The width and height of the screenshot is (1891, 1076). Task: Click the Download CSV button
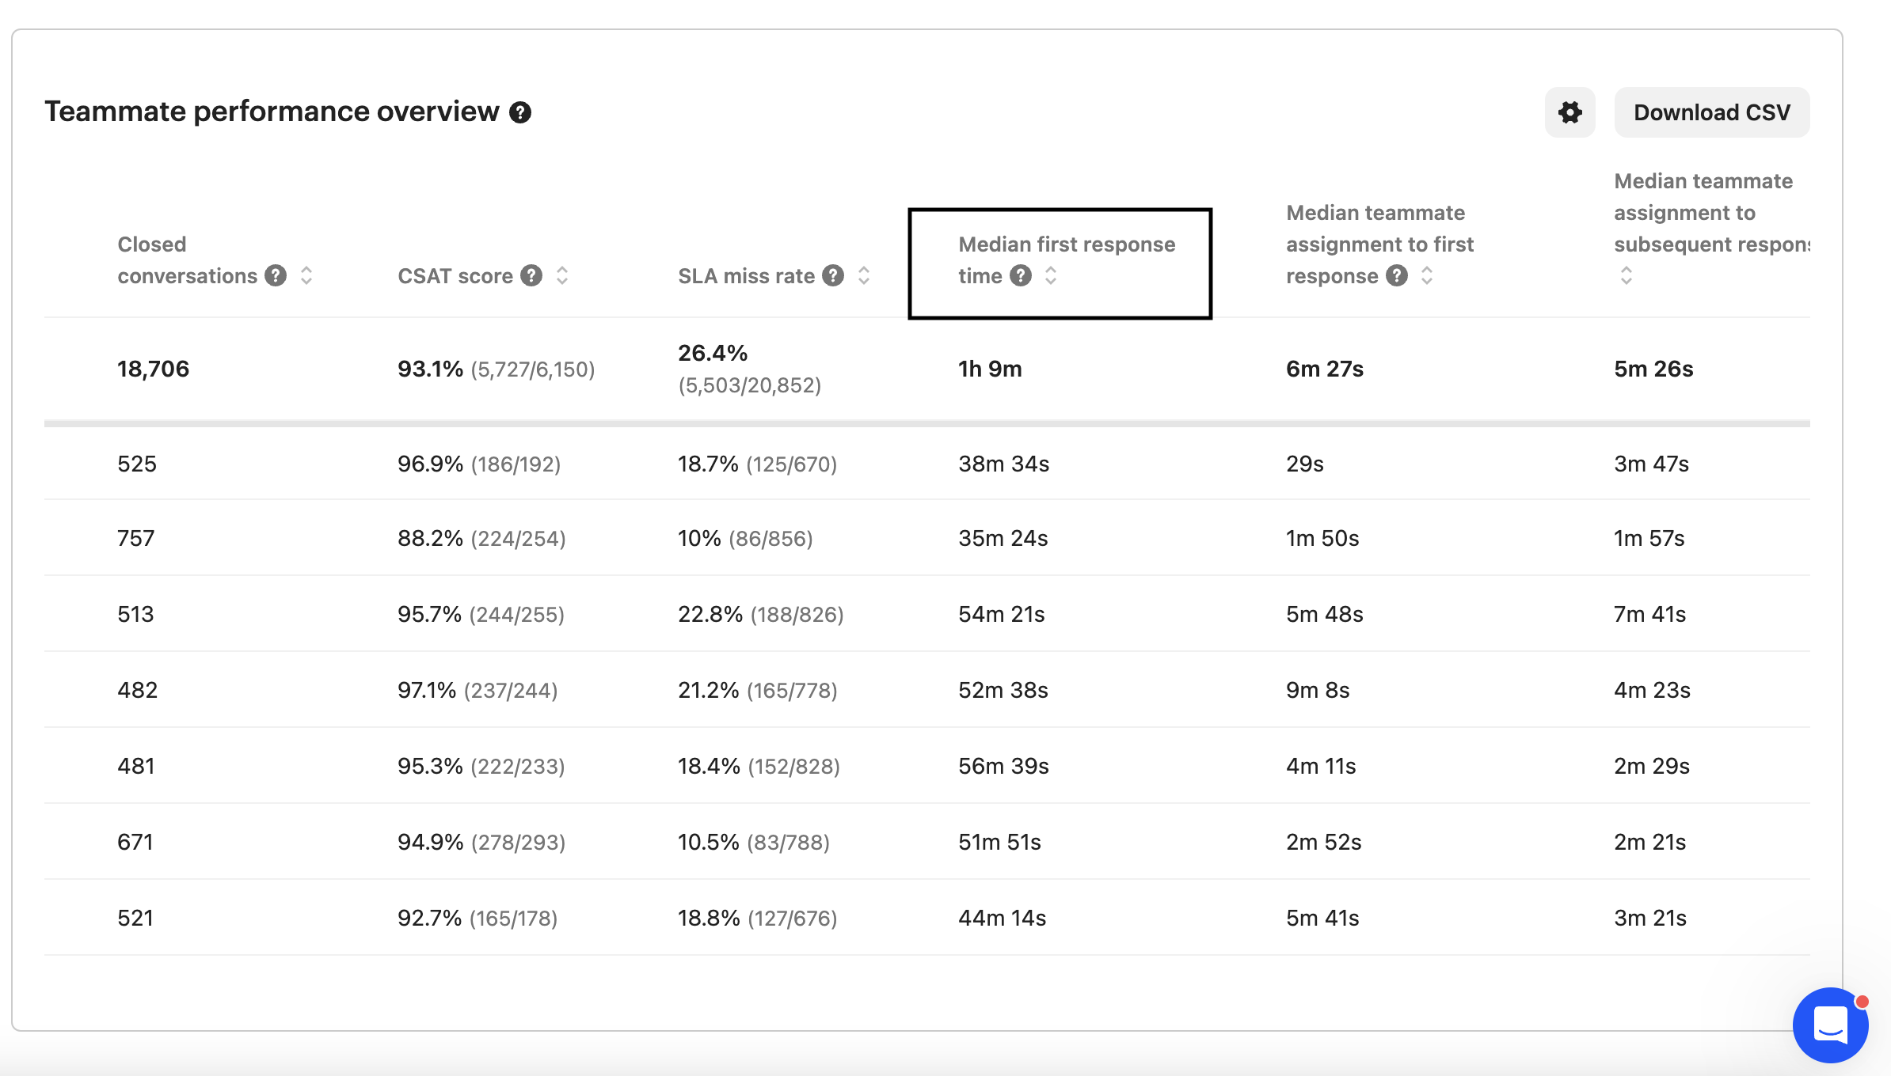1712,112
